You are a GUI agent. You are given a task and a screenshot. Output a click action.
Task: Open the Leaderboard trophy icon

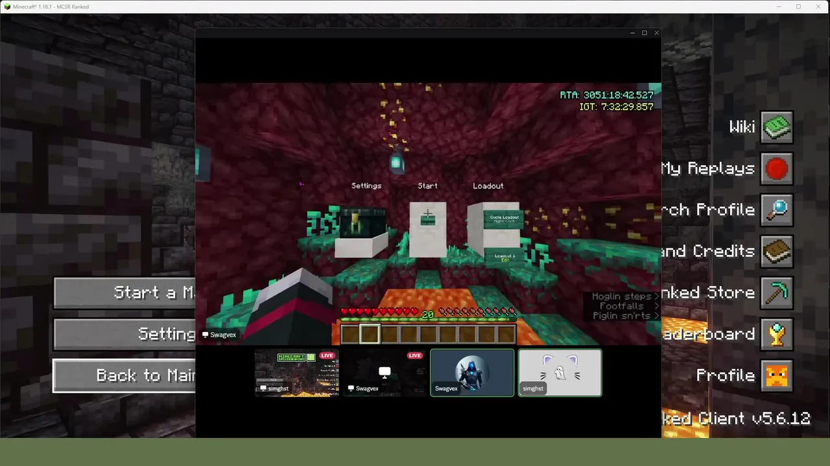pos(777,334)
